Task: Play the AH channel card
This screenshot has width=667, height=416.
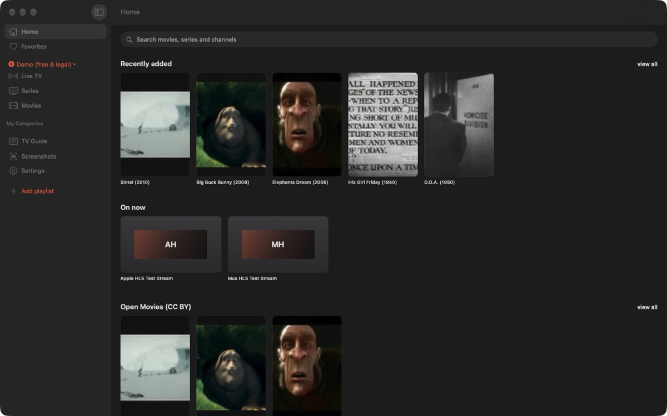Action: pyautogui.click(x=171, y=245)
